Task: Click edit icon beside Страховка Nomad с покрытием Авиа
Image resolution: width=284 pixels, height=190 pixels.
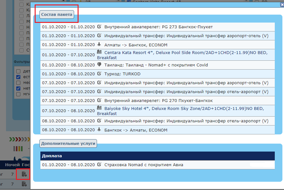Action: point(99,165)
